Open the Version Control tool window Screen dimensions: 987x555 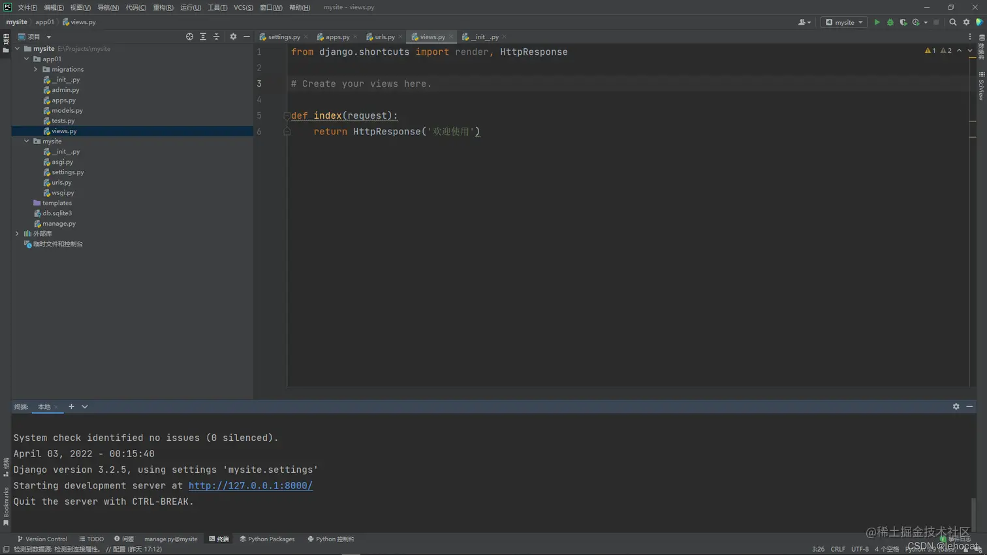coord(42,539)
